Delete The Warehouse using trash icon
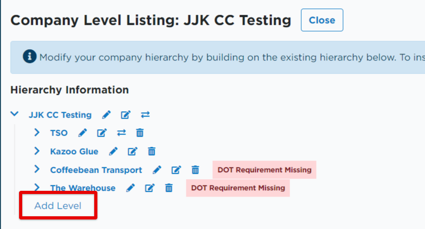The height and width of the screenshot is (229, 425). point(169,188)
